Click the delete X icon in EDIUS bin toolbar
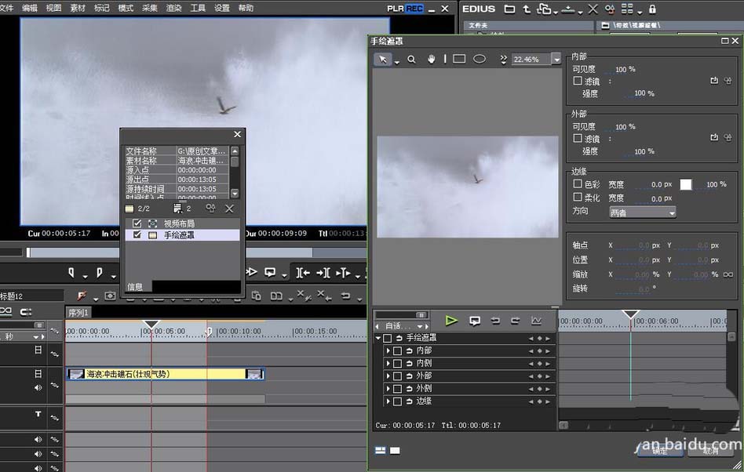 [x=593, y=9]
